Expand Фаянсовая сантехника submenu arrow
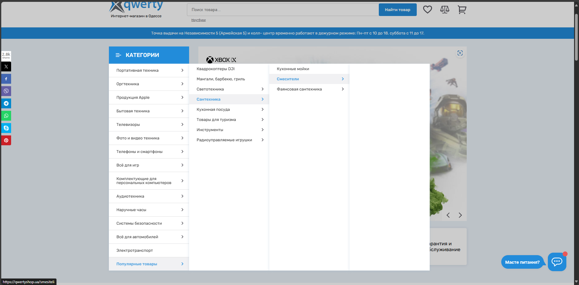This screenshot has height=285, width=579. 342,89
